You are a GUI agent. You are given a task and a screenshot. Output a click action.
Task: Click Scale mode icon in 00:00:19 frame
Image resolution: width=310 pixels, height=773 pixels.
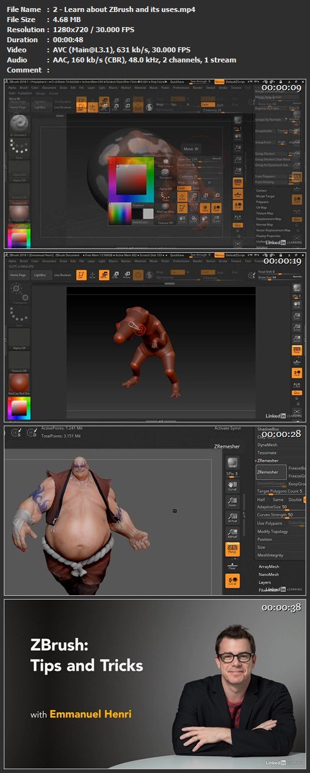pyautogui.click(x=115, y=275)
